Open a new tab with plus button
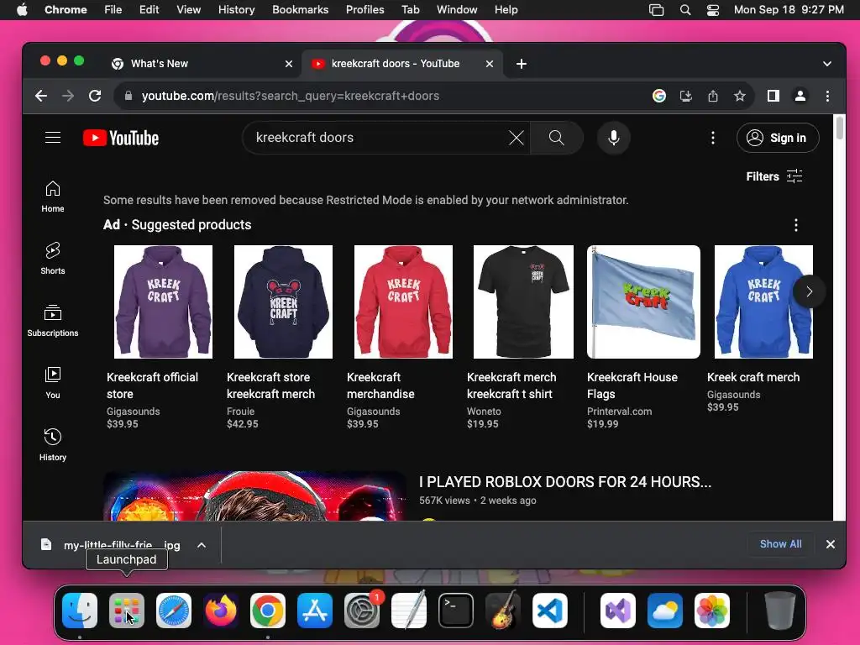 tap(521, 64)
